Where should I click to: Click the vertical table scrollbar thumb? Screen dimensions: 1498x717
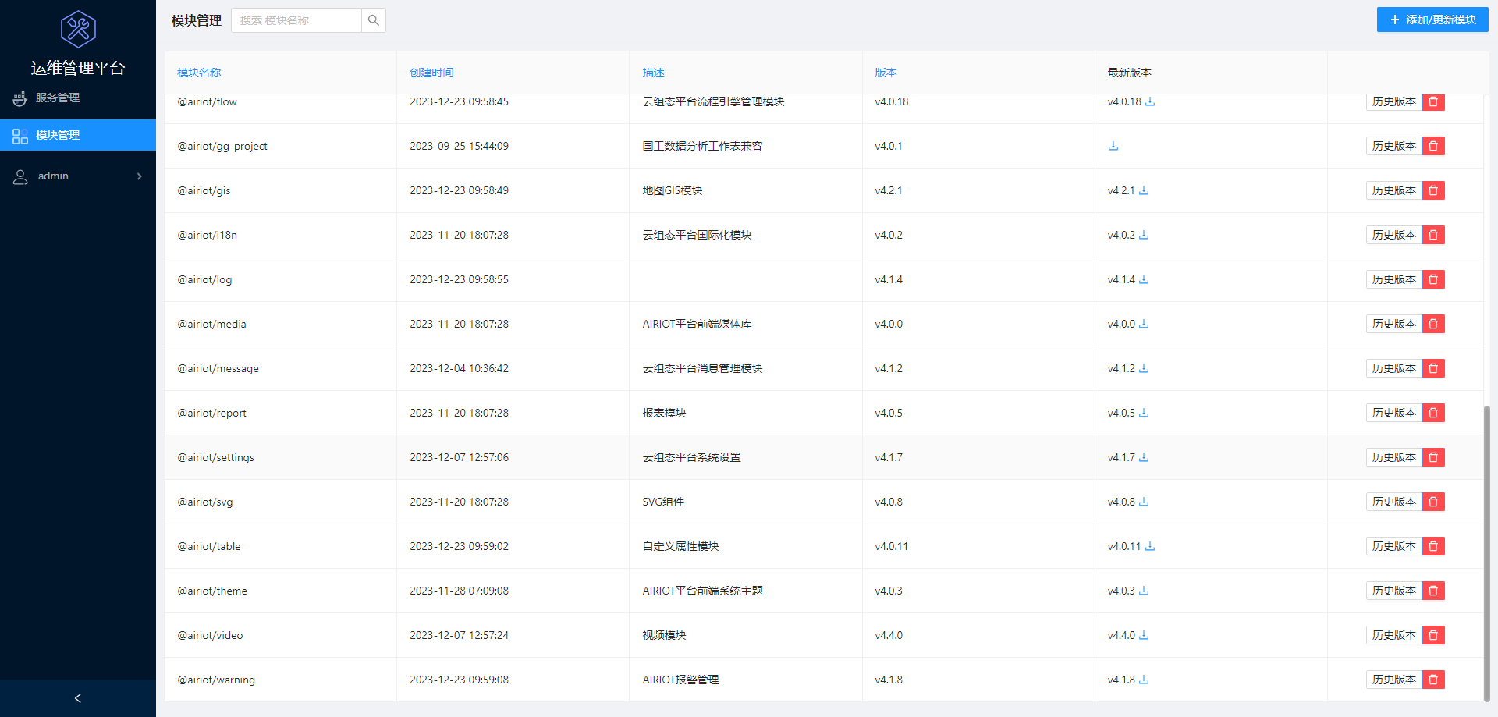coord(1486,553)
